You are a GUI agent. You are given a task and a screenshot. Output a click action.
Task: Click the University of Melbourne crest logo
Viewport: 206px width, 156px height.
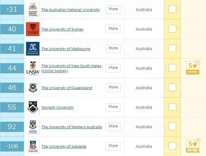[33, 49]
